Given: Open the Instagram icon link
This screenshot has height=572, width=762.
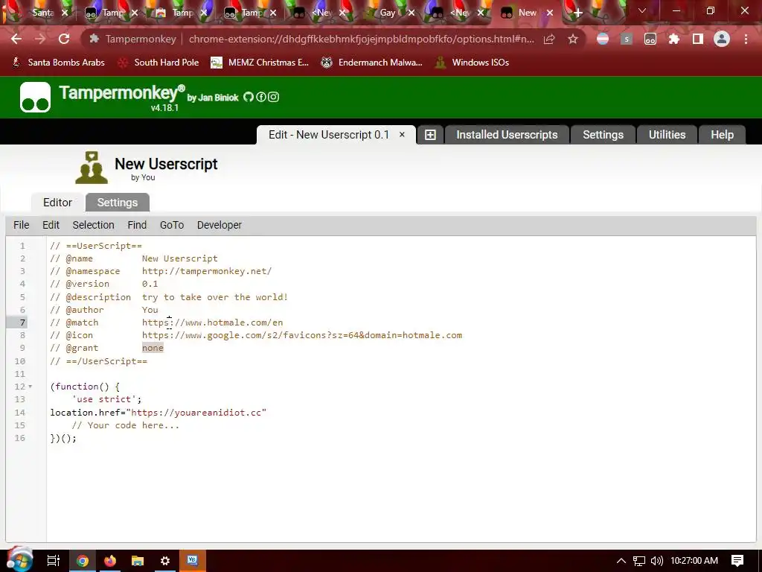Looking at the screenshot, I should (x=274, y=98).
